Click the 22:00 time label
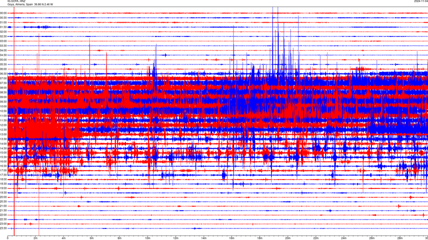This screenshot has height=240, width=428. coord(3,215)
